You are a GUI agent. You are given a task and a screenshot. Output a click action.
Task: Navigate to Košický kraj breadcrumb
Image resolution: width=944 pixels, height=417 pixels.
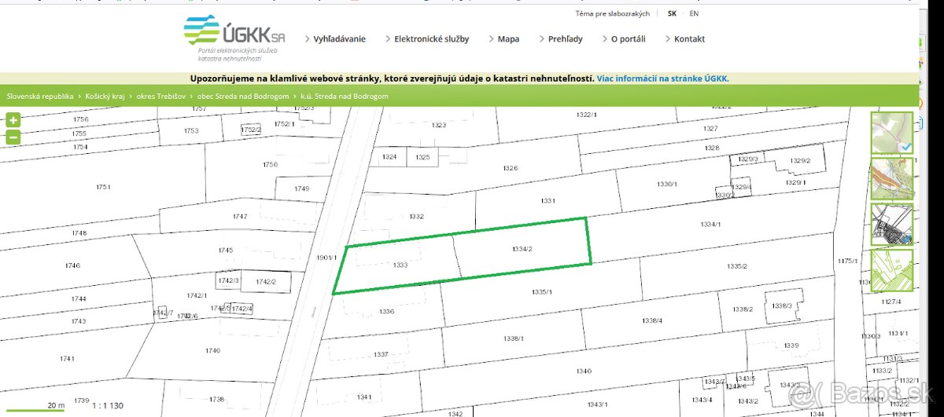[x=104, y=97]
